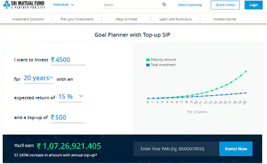The height and width of the screenshot is (164, 267).
Task: Follow the New Customer link
Action: (190, 5)
